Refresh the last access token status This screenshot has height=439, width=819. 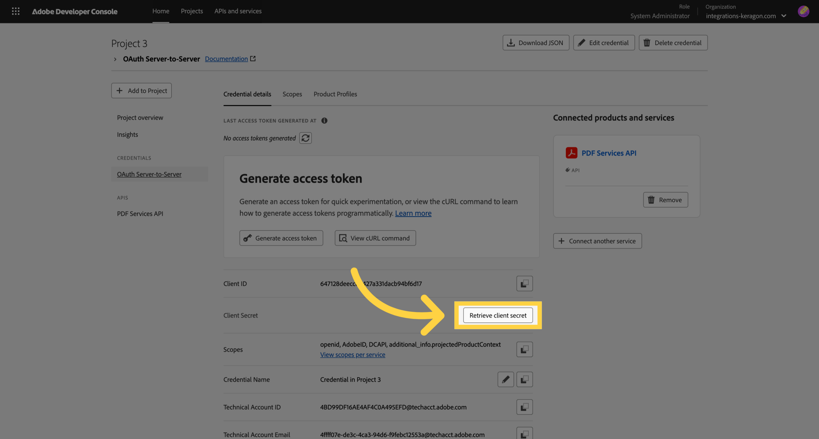click(x=305, y=138)
